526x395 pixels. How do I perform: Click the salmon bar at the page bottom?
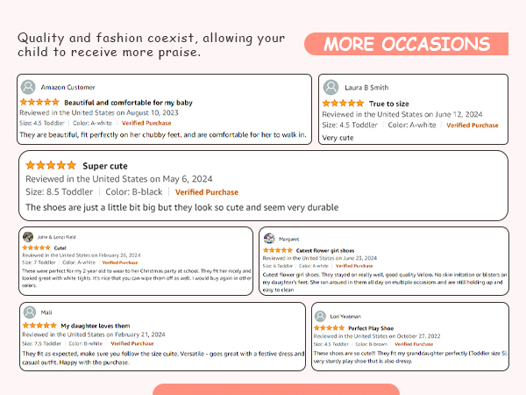(x=276, y=389)
